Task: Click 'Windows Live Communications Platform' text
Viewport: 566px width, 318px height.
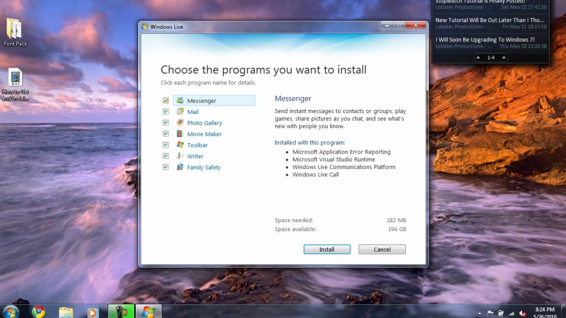Action: click(344, 167)
